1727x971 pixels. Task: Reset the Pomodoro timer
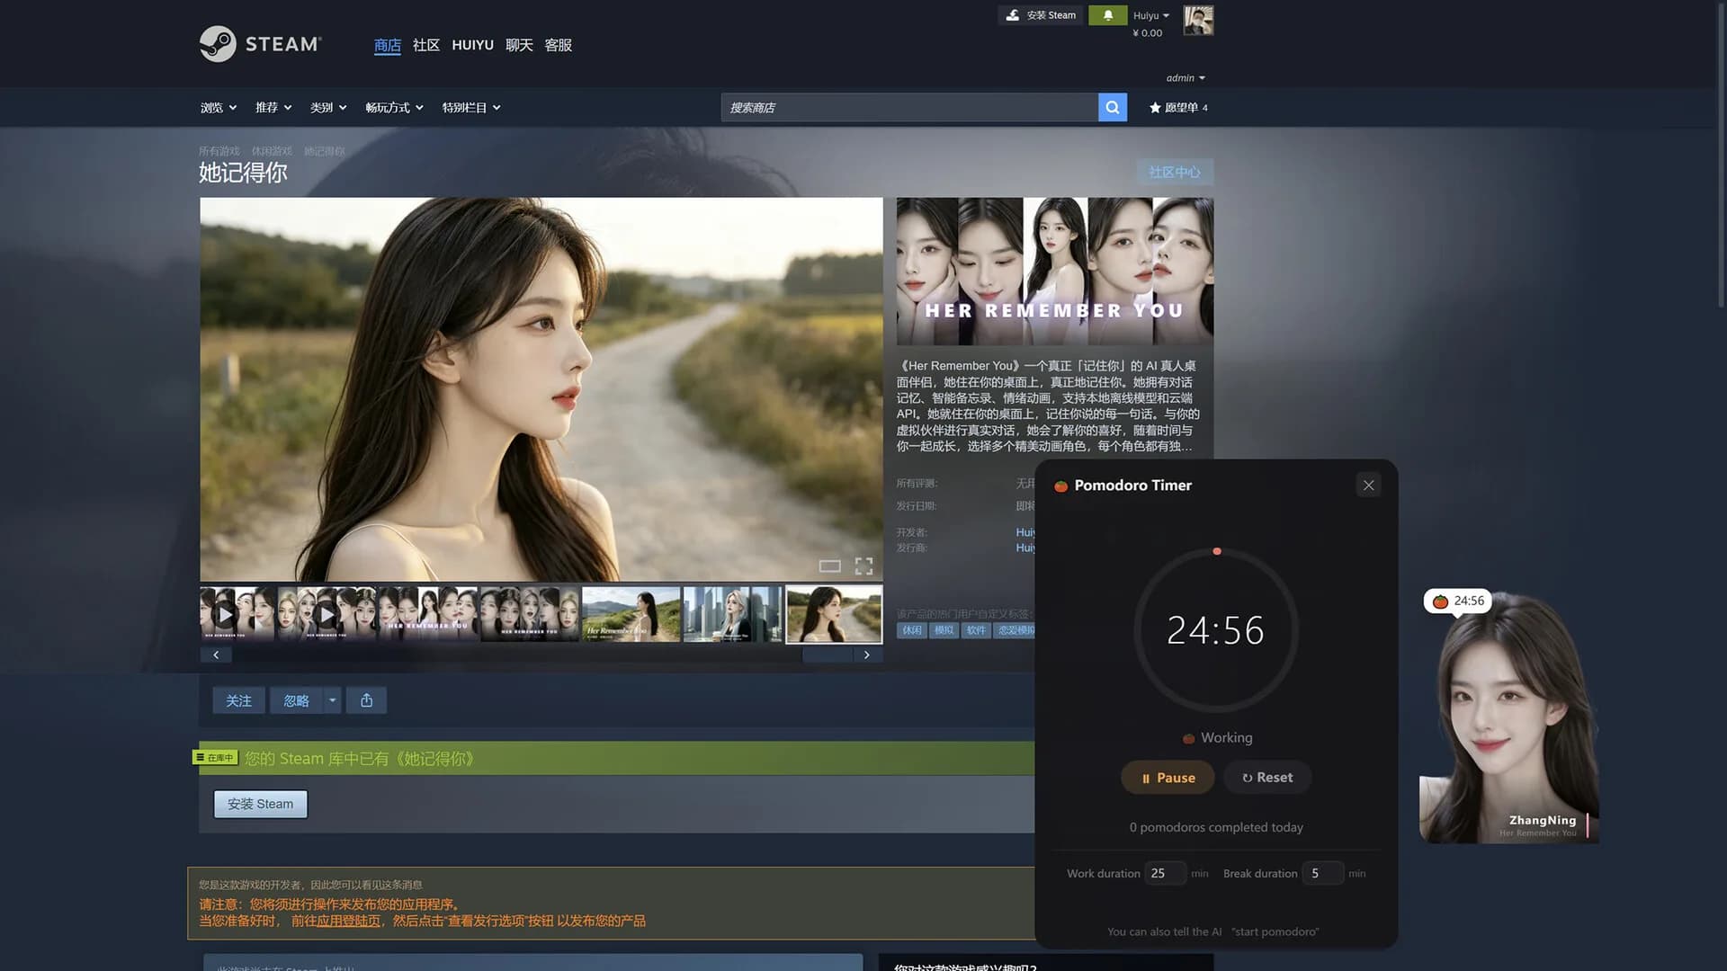click(x=1267, y=778)
